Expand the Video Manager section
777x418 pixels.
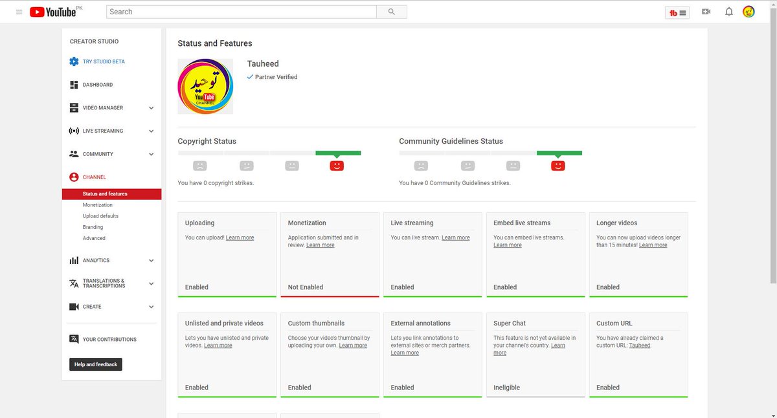pyautogui.click(x=151, y=108)
